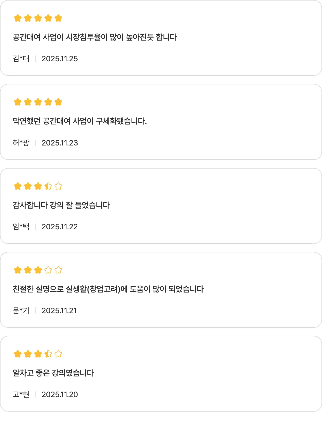Select the third star in 허*광's review
The height and width of the screenshot is (424, 322).
[x=38, y=102]
